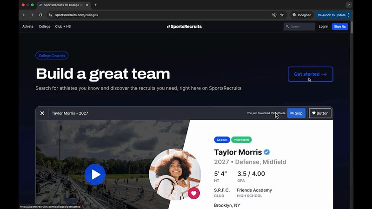Open the Incognito indicator
Viewport: 372px width, 209px height.
point(301,15)
